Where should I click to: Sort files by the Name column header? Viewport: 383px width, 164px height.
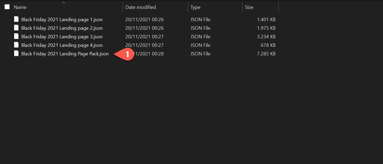point(20,7)
